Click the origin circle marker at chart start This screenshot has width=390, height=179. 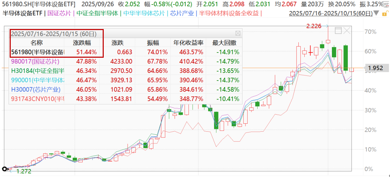pyautogui.click(x=5, y=169)
